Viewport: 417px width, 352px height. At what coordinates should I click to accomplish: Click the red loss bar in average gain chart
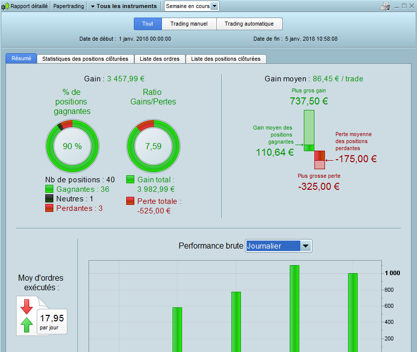pos(319,160)
